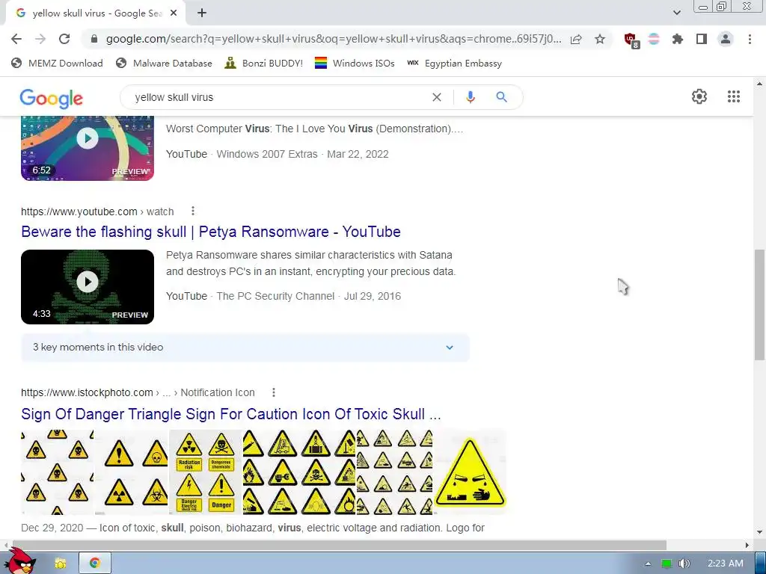
Task: Open the Windows ISOs bookmark
Action: 355,63
